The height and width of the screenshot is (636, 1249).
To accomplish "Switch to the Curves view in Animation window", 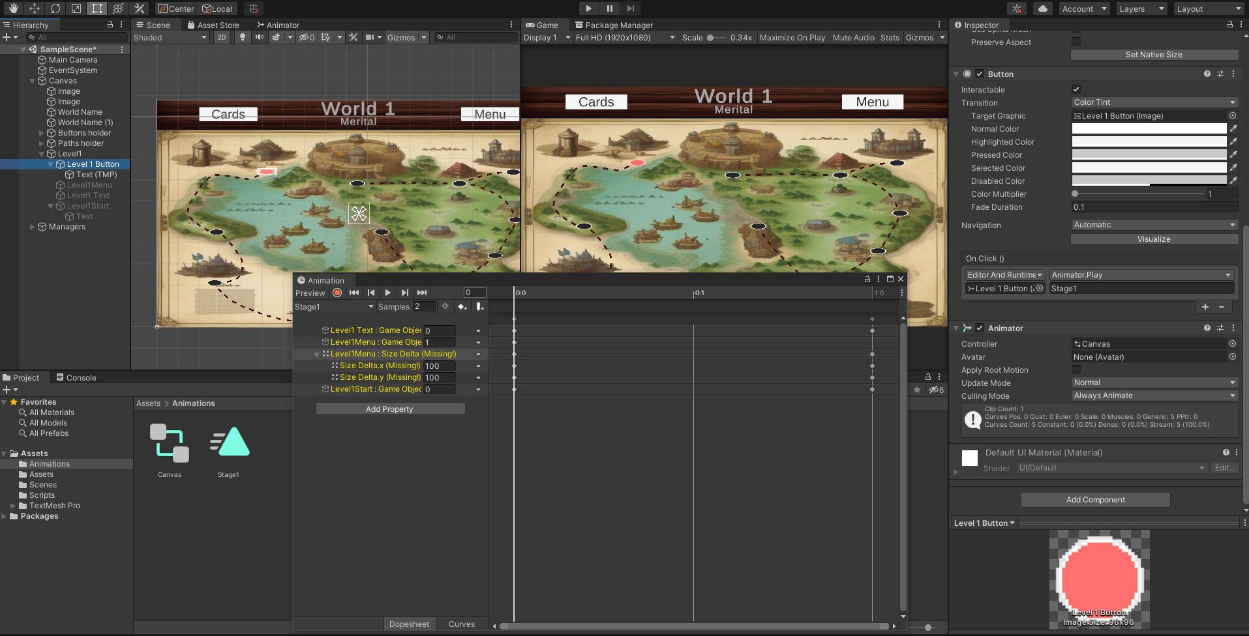I will pos(461,624).
